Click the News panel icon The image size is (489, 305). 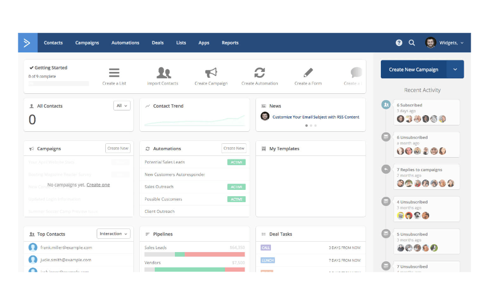pyautogui.click(x=263, y=106)
